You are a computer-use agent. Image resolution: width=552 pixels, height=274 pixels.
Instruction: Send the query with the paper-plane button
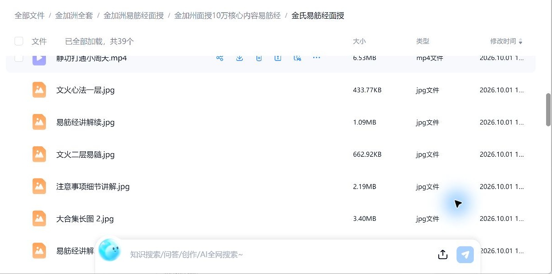coord(465,254)
